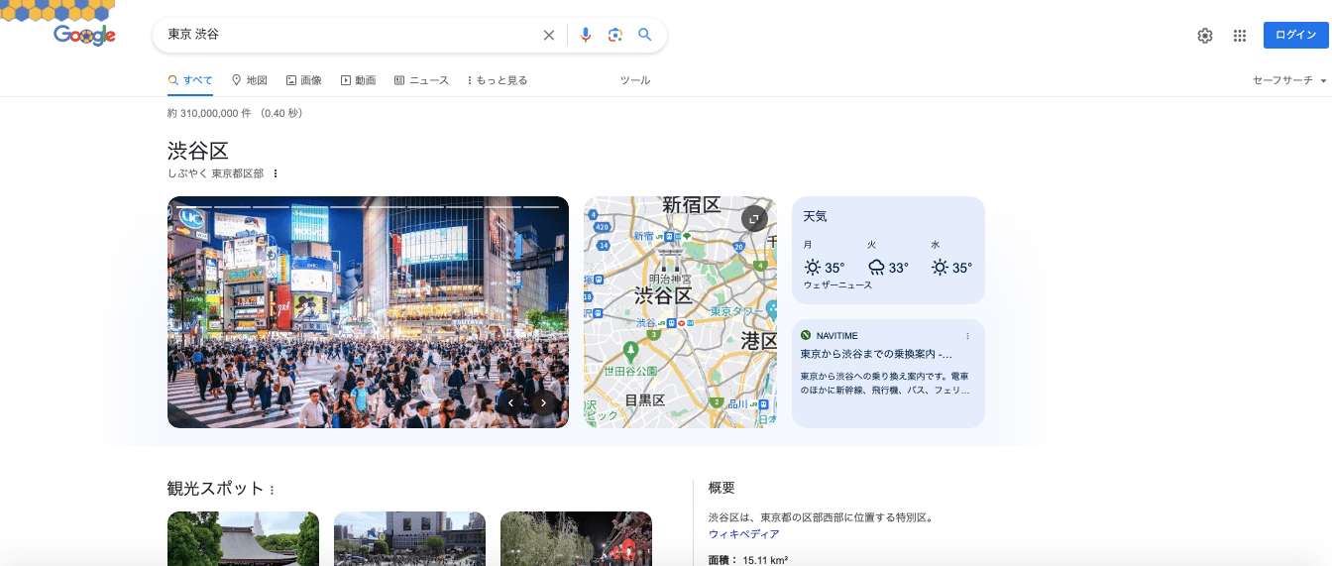The width and height of the screenshot is (1332, 566).
Task: Switch to the ニュース tab
Action: point(421,80)
